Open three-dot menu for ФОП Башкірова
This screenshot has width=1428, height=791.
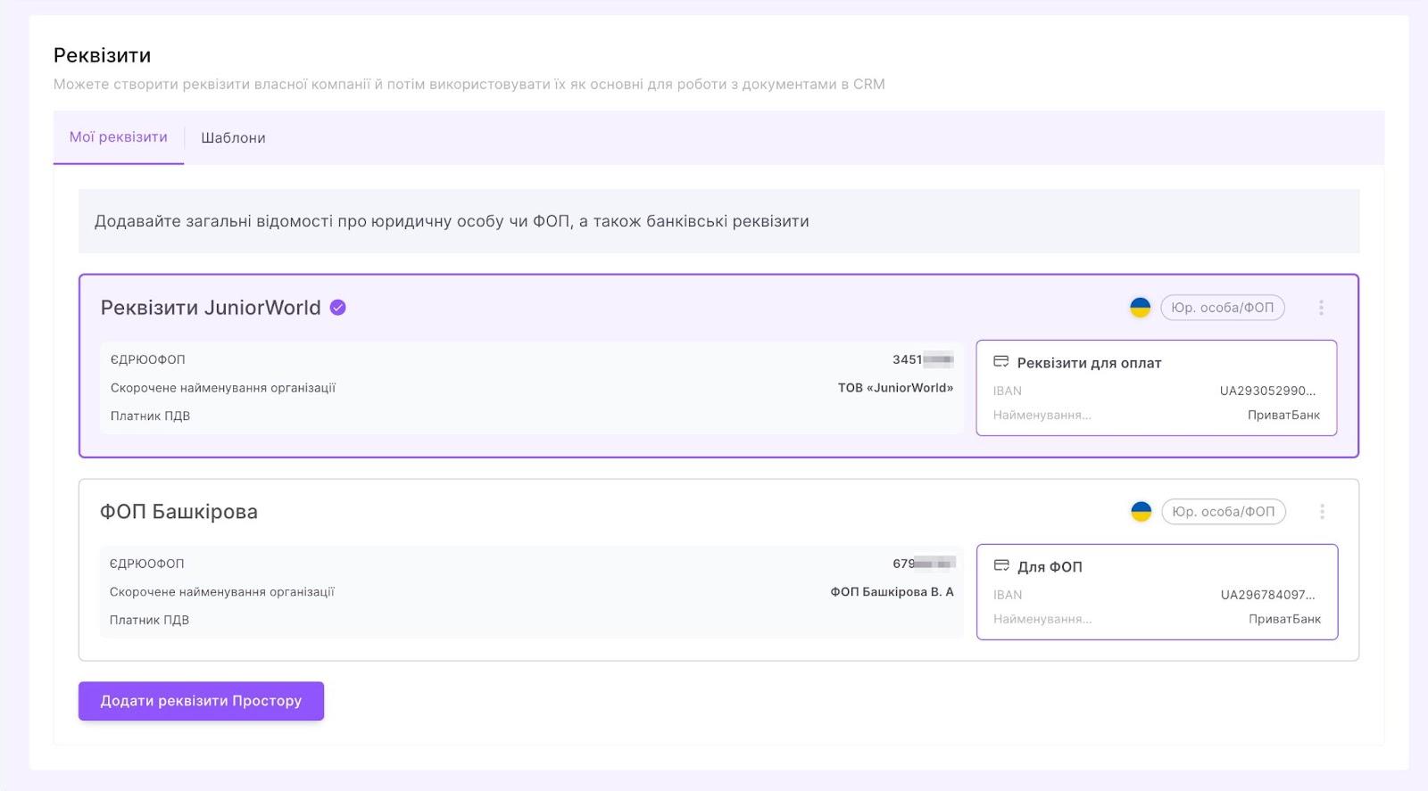point(1322,512)
